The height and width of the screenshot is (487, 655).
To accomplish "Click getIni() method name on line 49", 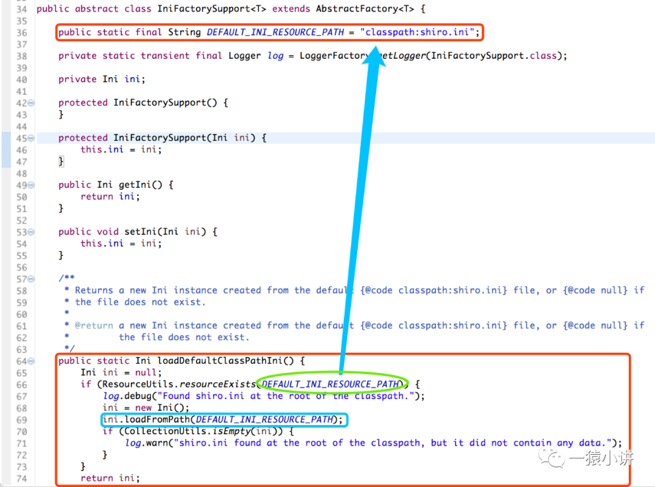I will coord(140,184).
